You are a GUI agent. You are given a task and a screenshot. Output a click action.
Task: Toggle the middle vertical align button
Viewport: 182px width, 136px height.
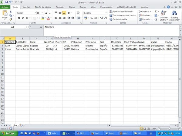pos(60,13)
